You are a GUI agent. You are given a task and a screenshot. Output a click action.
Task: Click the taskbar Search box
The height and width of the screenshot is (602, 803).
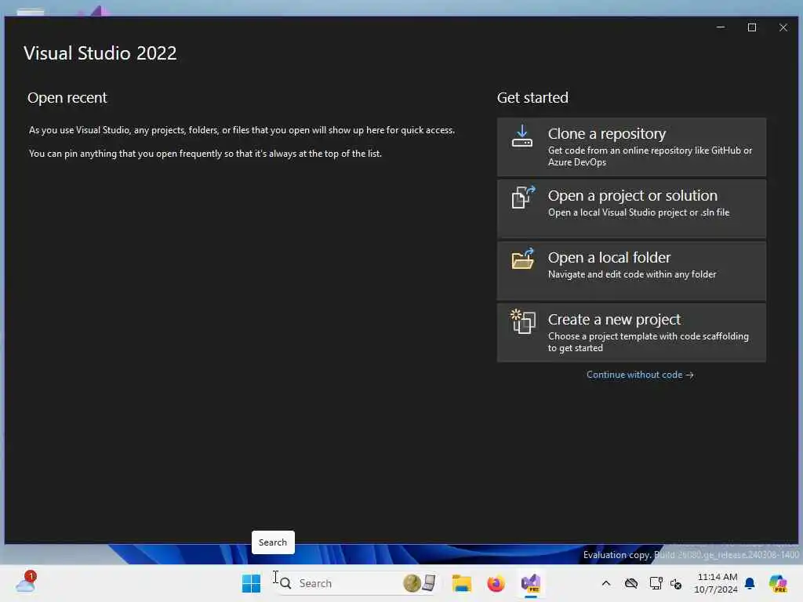coord(357,583)
